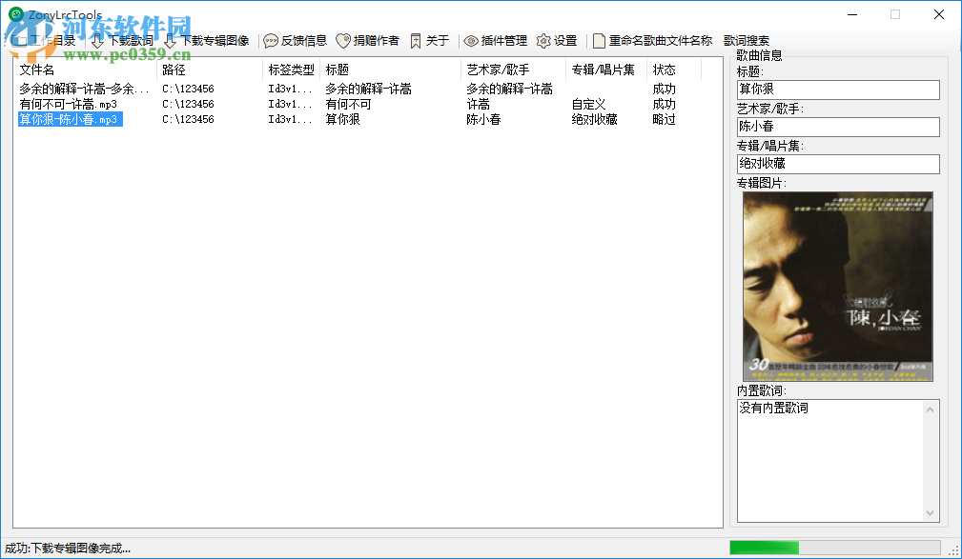
Task: Edit the 艺术家/歌手 field showing 陈小春
Action: point(836,127)
